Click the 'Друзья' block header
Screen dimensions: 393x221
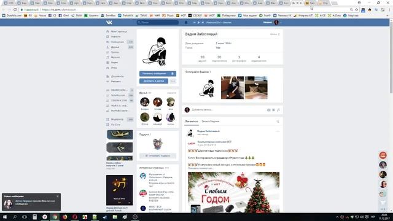[143, 93]
